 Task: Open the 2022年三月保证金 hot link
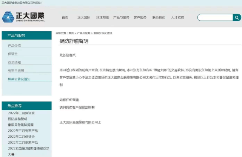[21, 113]
